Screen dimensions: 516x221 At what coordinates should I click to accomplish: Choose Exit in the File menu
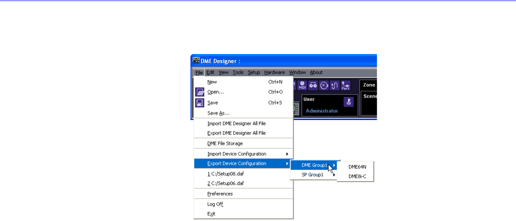244,214
